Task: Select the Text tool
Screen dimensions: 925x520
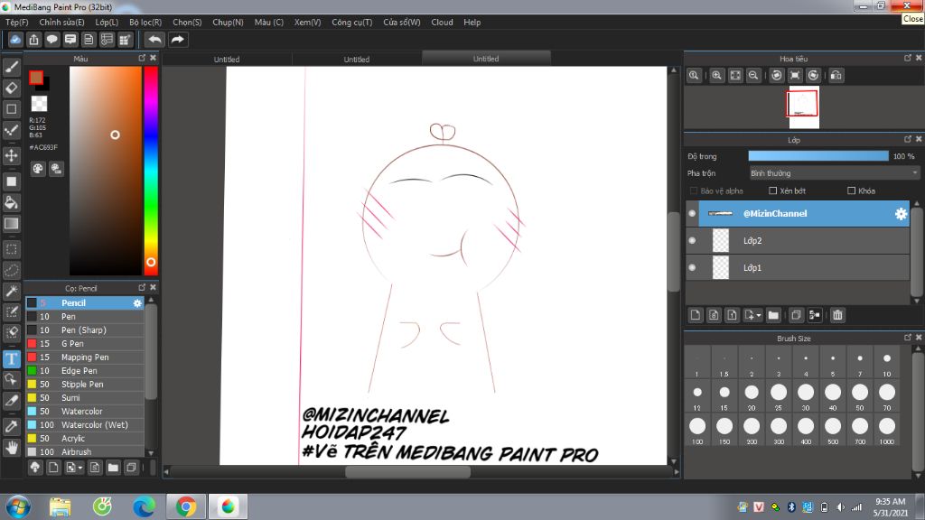Action: click(x=11, y=358)
